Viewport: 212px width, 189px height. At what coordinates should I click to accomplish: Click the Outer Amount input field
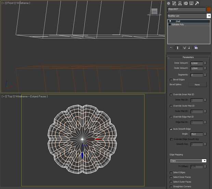tap(197, 68)
